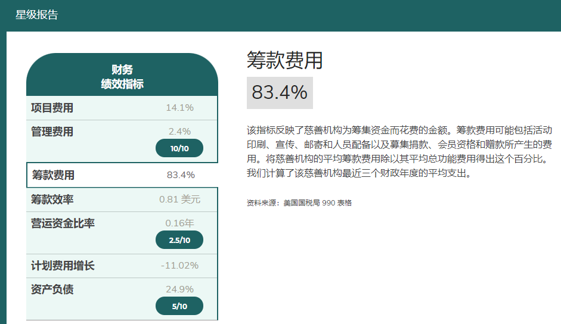
Task: Click the 星级报告 header title
Action: tap(37, 15)
